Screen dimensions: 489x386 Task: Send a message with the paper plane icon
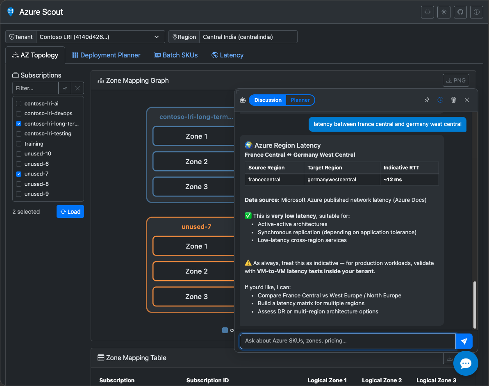click(x=464, y=341)
